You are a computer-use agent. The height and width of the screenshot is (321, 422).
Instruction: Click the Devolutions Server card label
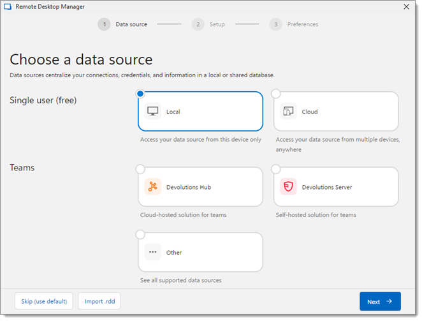[x=327, y=187]
